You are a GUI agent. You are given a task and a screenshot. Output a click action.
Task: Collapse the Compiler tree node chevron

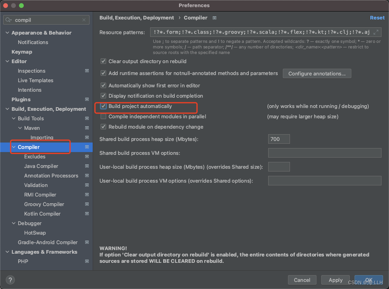click(x=13, y=147)
